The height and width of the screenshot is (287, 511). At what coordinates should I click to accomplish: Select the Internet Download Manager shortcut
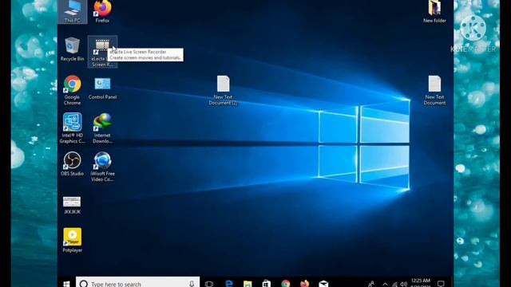point(102,128)
